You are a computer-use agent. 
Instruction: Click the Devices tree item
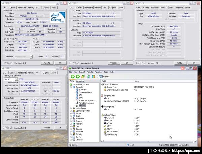[79, 129]
